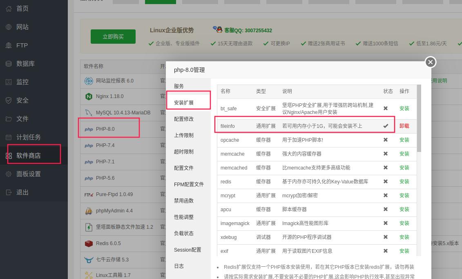Open 软件商店 in sidebar
This screenshot has width=462, height=279.
(28, 156)
